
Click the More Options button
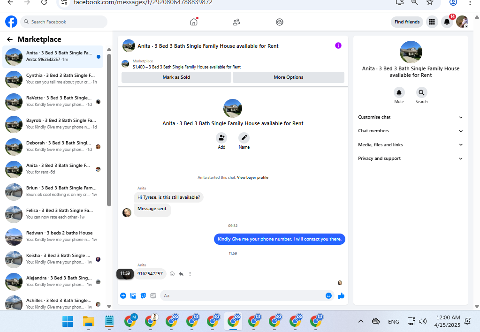pos(289,77)
